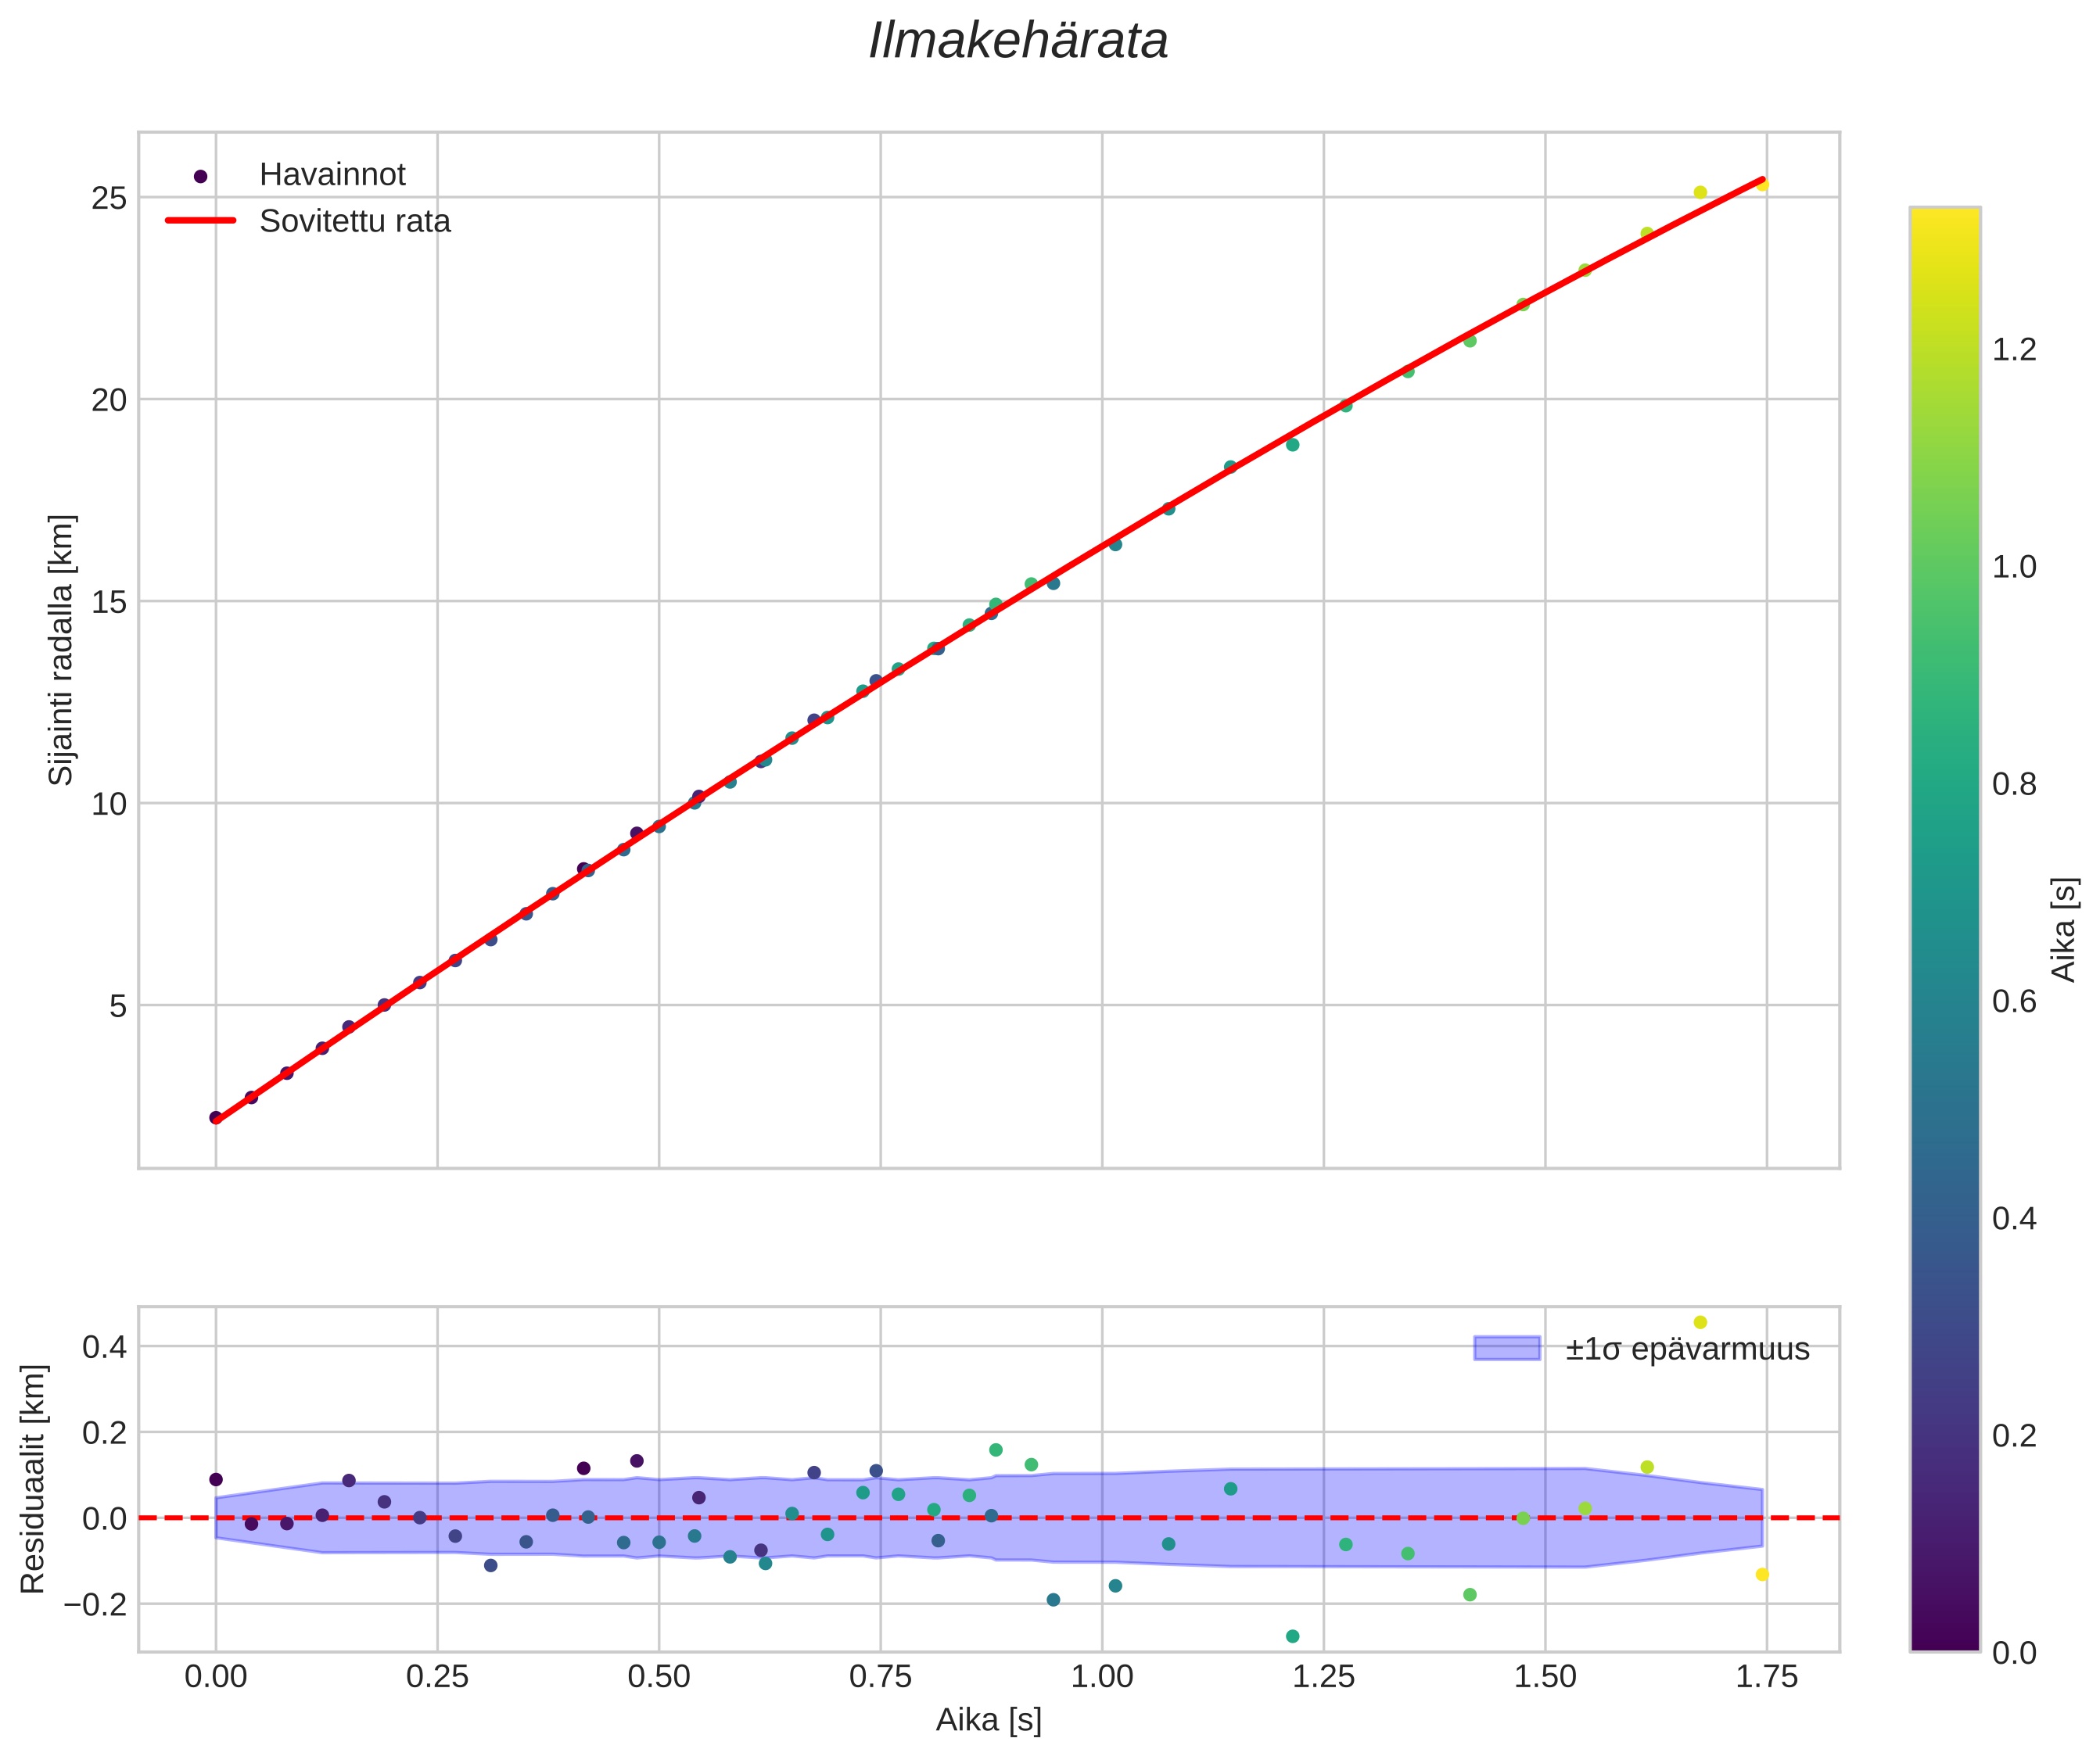Click the lowest teal residual point
This screenshot has width=2100, height=1756.
point(1292,1636)
